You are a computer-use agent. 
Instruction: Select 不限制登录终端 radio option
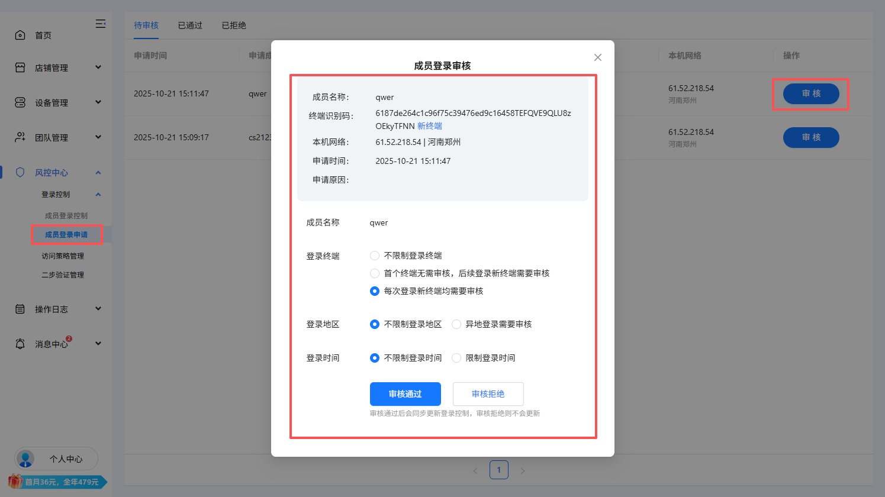click(375, 256)
